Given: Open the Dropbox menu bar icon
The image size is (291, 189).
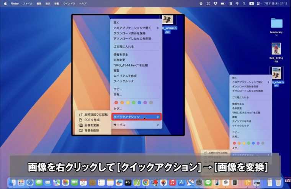Looking at the screenshot, I should (215, 3).
